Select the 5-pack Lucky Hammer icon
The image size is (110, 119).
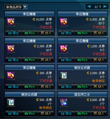(x=63, y=49)
